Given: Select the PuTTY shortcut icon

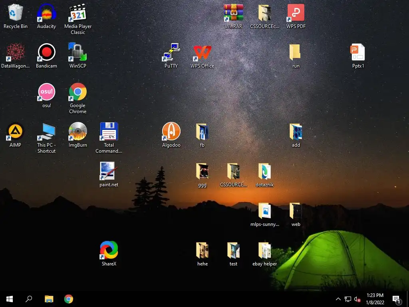Looking at the screenshot, I should click(171, 56).
